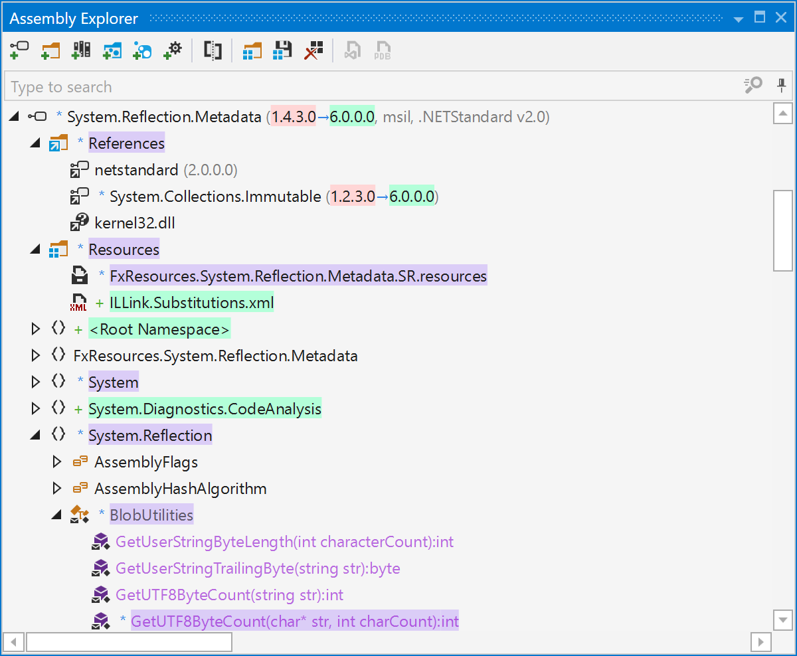Click the System.Collections.Immutable reference icon
Viewport: 797px width, 656px height.
[79, 197]
